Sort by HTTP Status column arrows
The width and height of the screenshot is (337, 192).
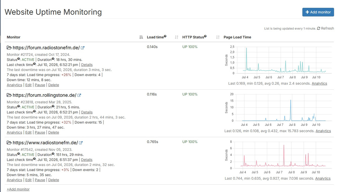coord(218,37)
